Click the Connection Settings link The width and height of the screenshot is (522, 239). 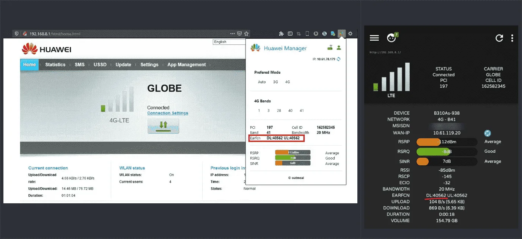[168, 113]
